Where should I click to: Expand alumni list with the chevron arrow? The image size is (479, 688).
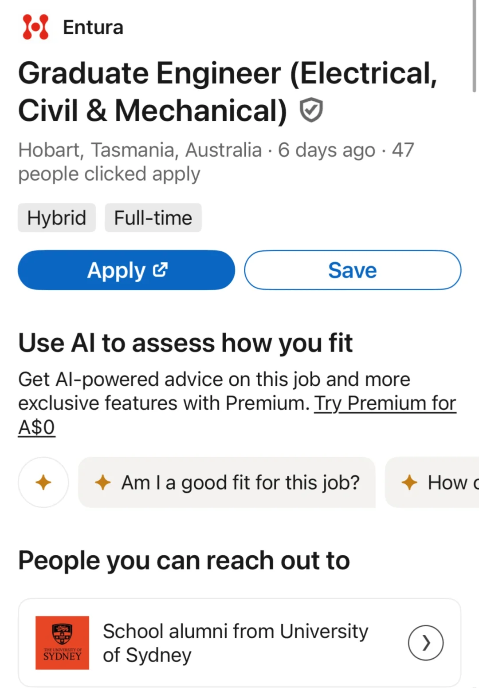426,643
